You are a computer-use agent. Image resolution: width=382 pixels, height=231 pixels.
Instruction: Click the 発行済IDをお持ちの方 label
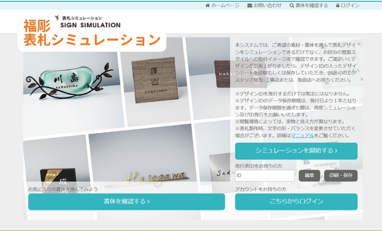click(x=258, y=166)
